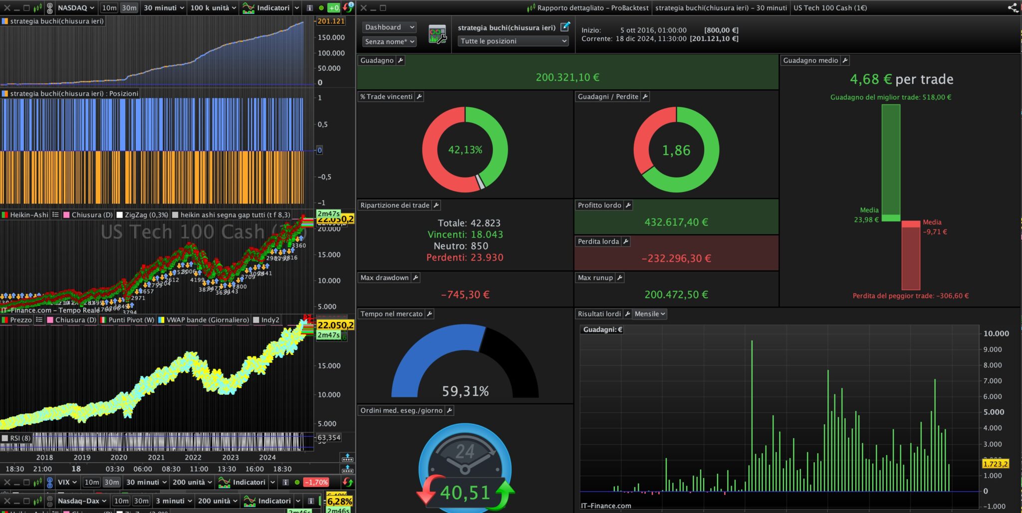Toggle the chain link on NASDAQ chart

50,8
